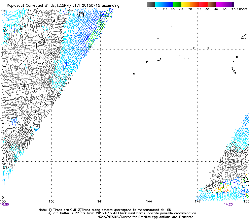Click the purple 16:00 time label

[x=5, y=205]
